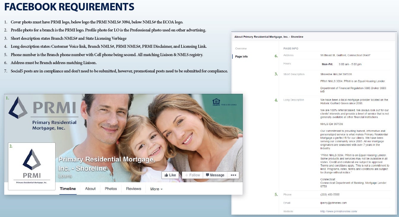Open the About tab
The height and width of the screenshot is (217, 399).
[x=90, y=189]
